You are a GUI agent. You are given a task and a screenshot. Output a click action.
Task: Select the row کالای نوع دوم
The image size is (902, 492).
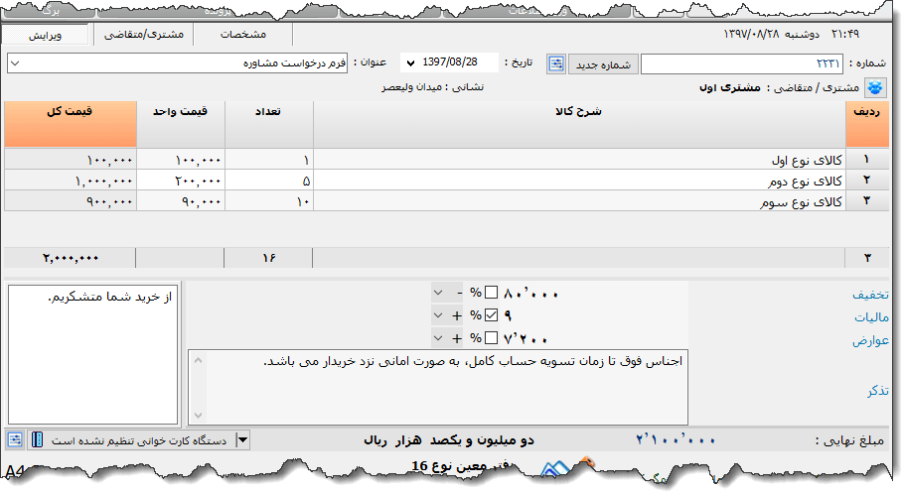[x=446, y=181]
